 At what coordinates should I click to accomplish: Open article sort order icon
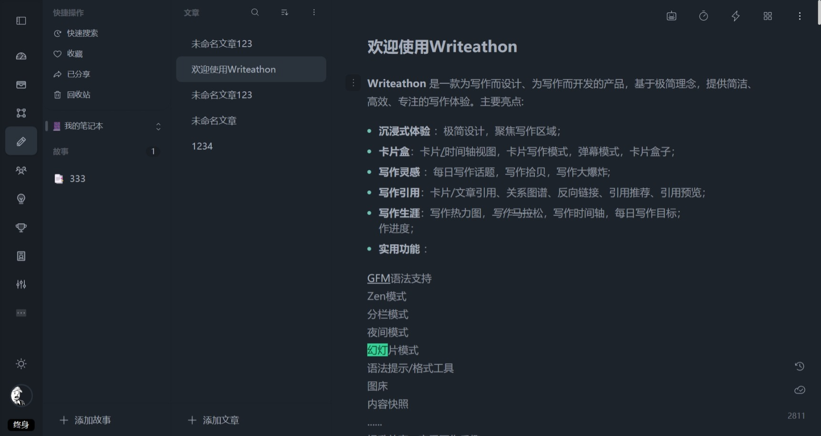285,12
